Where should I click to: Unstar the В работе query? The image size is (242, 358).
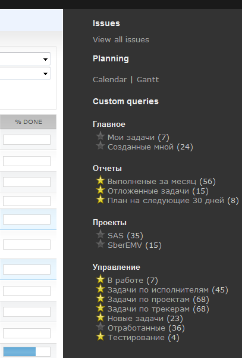click(100, 279)
